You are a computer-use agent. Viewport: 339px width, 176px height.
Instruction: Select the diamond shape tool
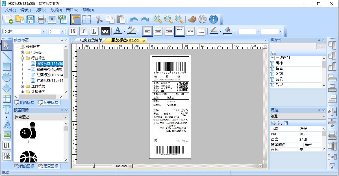pyautogui.click(x=7, y=88)
